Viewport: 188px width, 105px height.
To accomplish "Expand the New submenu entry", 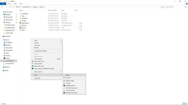I will point(47,75).
